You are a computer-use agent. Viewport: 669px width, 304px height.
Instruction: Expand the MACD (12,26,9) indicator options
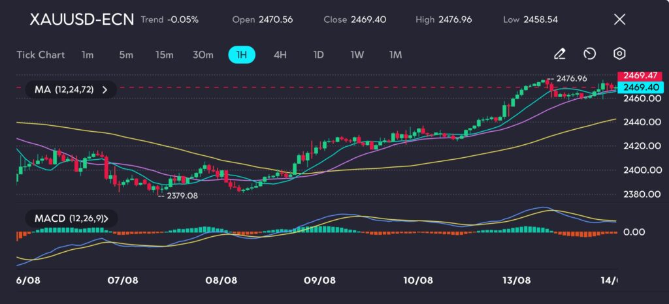[68, 219]
